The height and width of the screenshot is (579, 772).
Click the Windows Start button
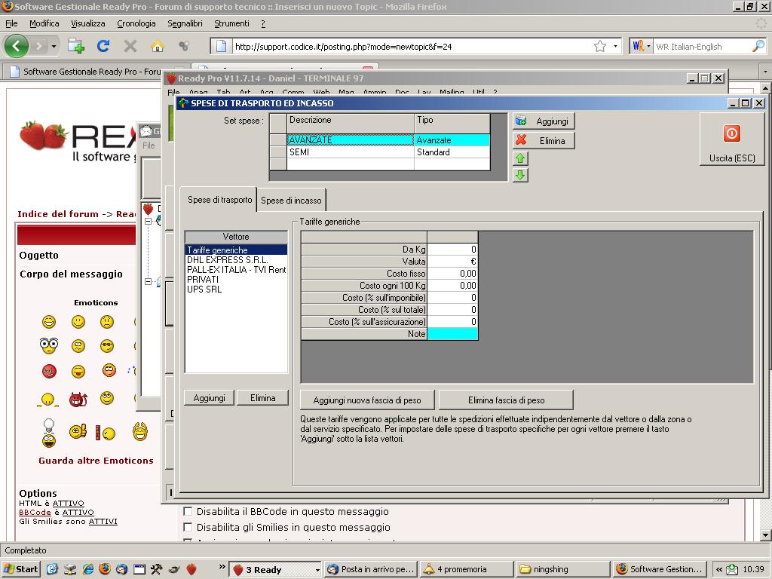point(20,569)
